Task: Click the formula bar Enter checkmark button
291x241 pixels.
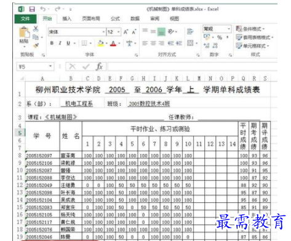Action: click(x=86, y=66)
